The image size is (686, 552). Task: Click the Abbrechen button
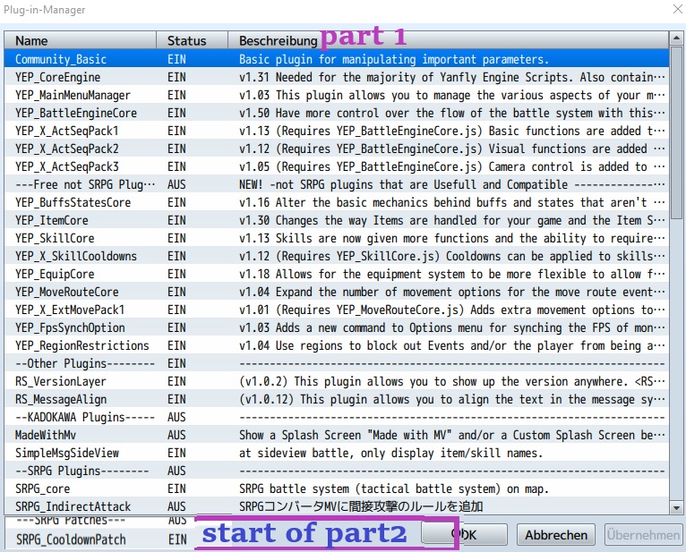pos(556,534)
